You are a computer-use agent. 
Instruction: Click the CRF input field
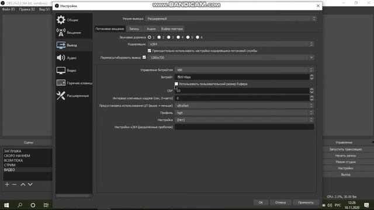242,91
